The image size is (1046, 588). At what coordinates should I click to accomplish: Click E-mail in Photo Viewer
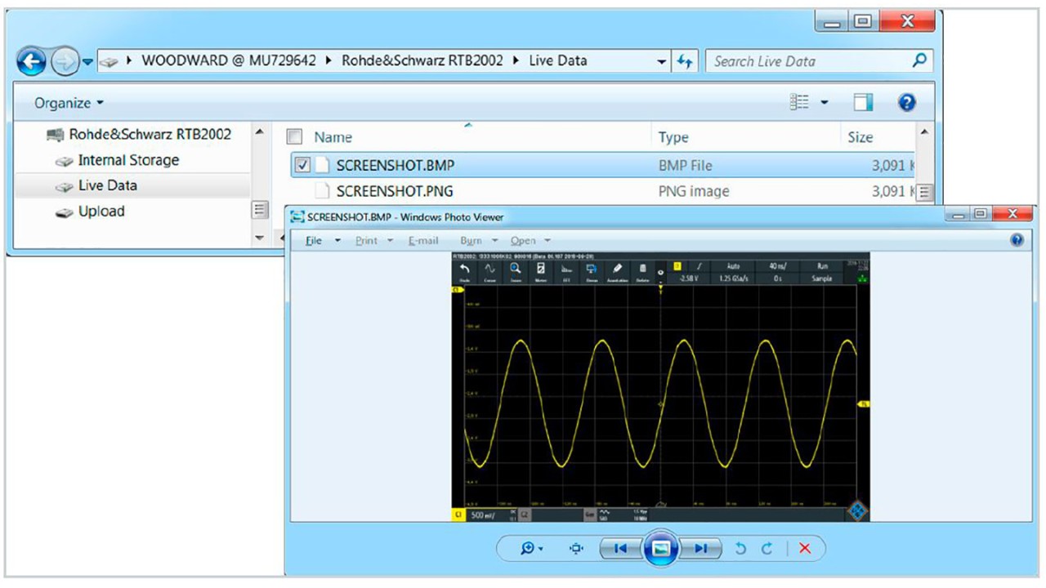click(x=423, y=240)
